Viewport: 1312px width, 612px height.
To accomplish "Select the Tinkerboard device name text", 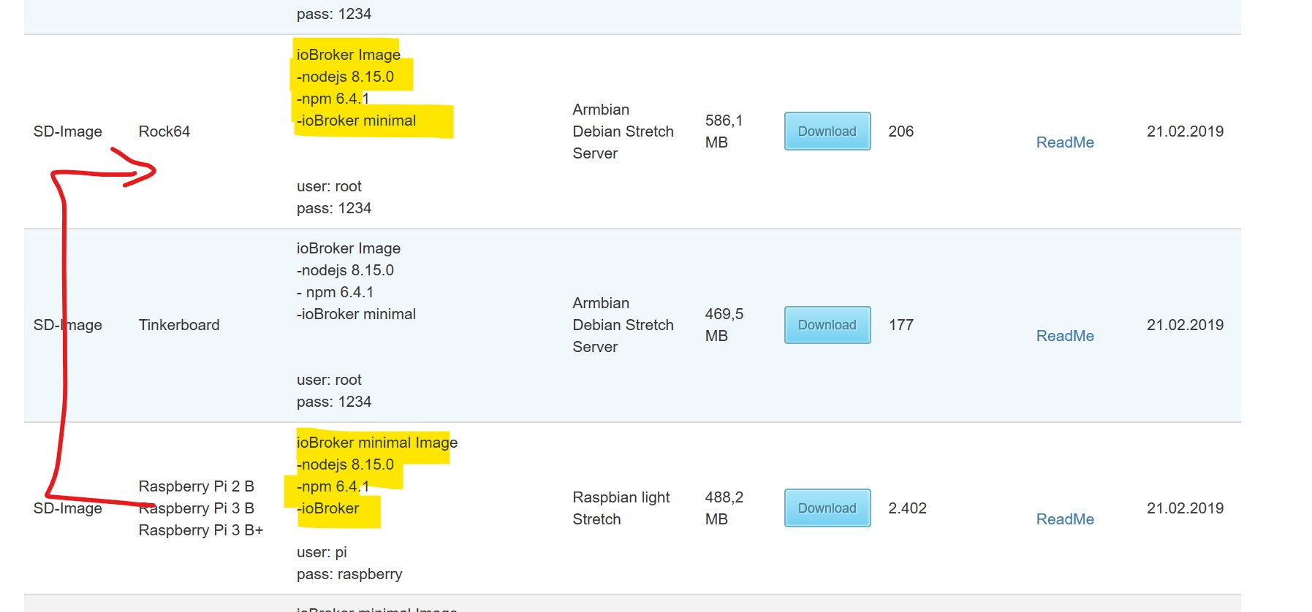I will coord(178,325).
